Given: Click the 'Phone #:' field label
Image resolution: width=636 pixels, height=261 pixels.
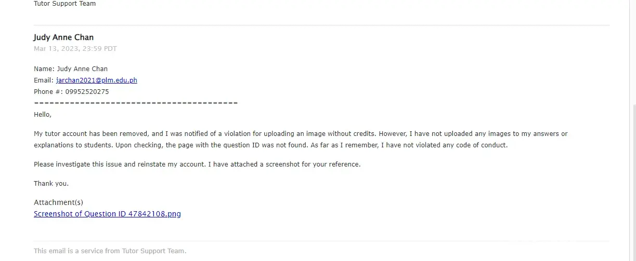Looking at the screenshot, I should [x=48, y=92].
